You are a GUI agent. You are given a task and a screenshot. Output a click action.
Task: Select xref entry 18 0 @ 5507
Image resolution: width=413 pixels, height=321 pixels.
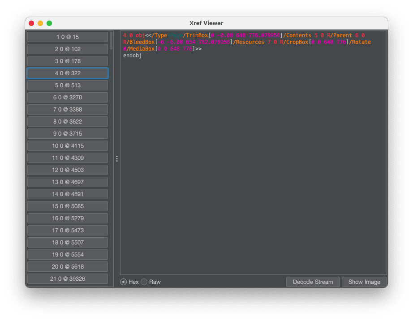click(67, 242)
